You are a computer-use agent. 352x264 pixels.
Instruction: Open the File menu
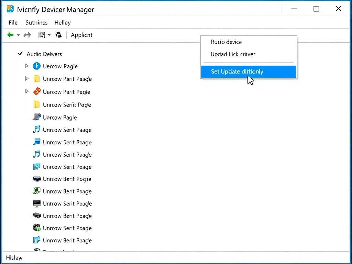click(13, 23)
